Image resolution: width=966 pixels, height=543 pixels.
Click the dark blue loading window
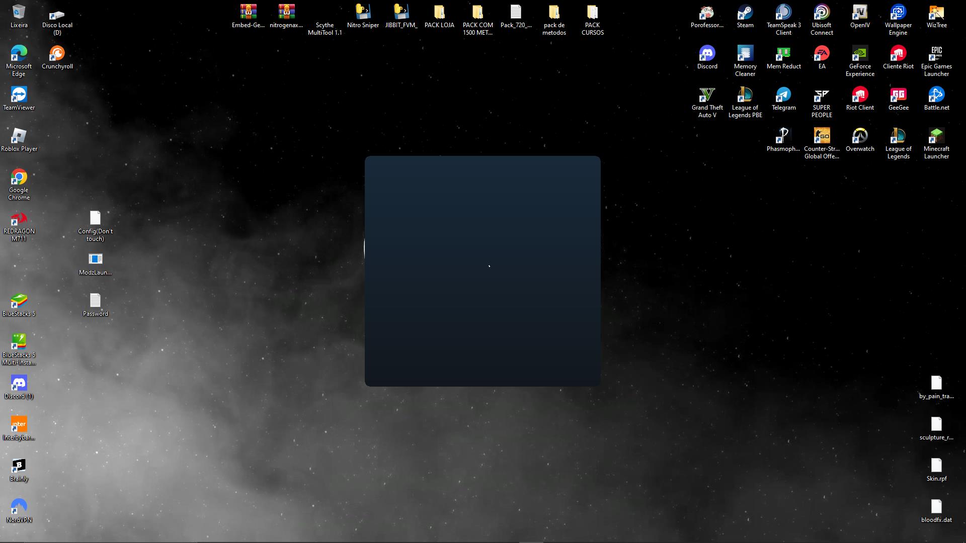[x=482, y=271]
